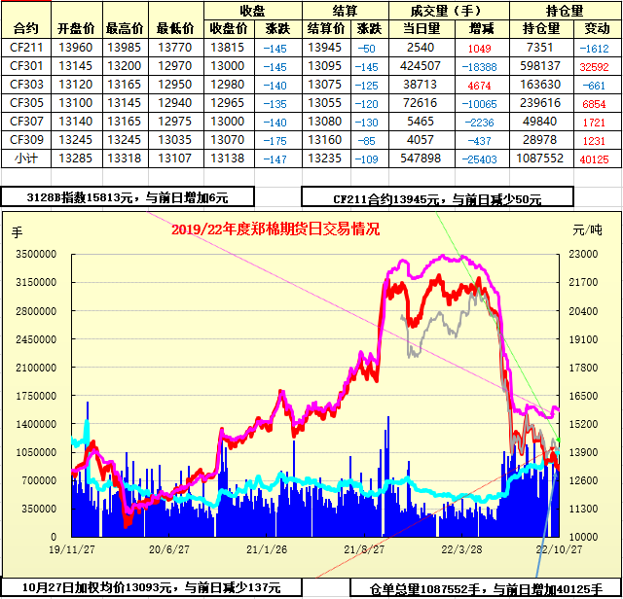Click the 开盘价 column header
The width and height of the screenshot is (623, 599).
point(77,28)
